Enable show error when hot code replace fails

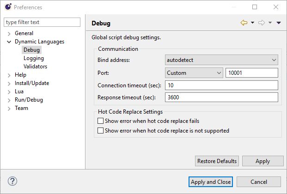[100, 121]
